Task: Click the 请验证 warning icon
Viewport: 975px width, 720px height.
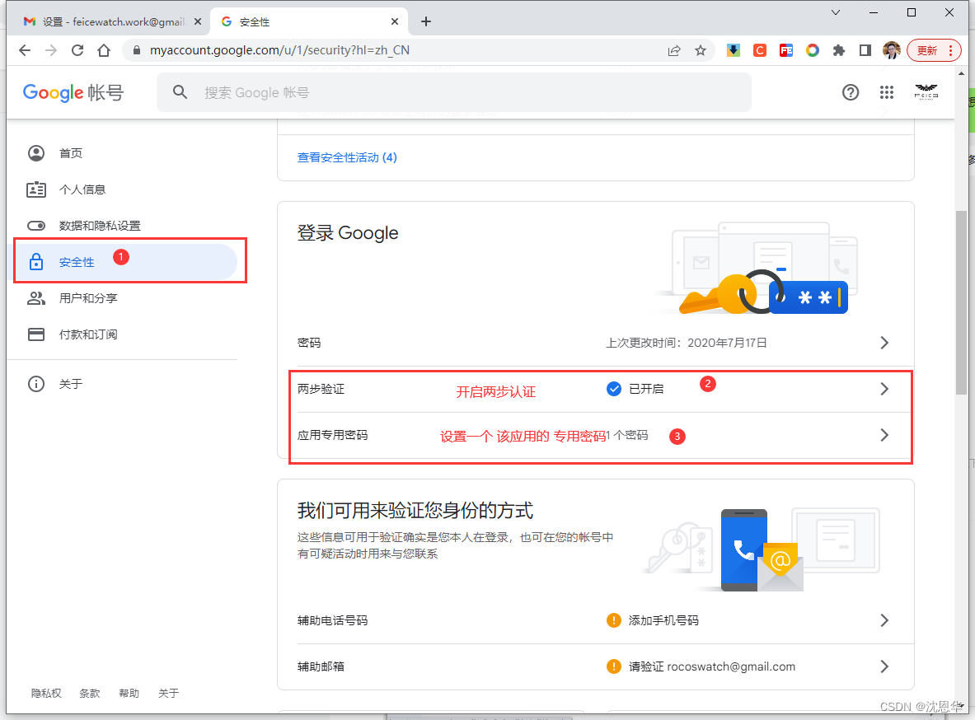Action: point(614,666)
